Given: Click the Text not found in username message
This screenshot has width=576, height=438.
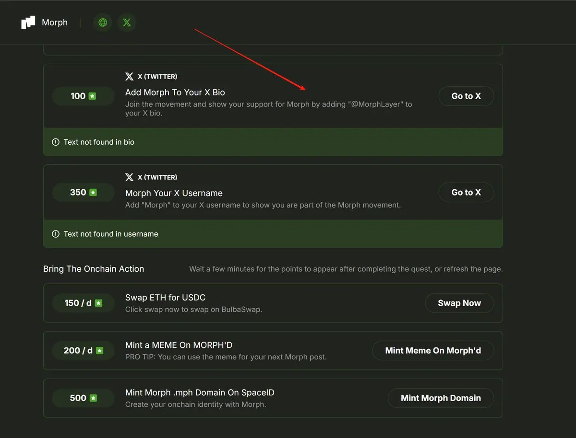Looking at the screenshot, I should point(111,234).
